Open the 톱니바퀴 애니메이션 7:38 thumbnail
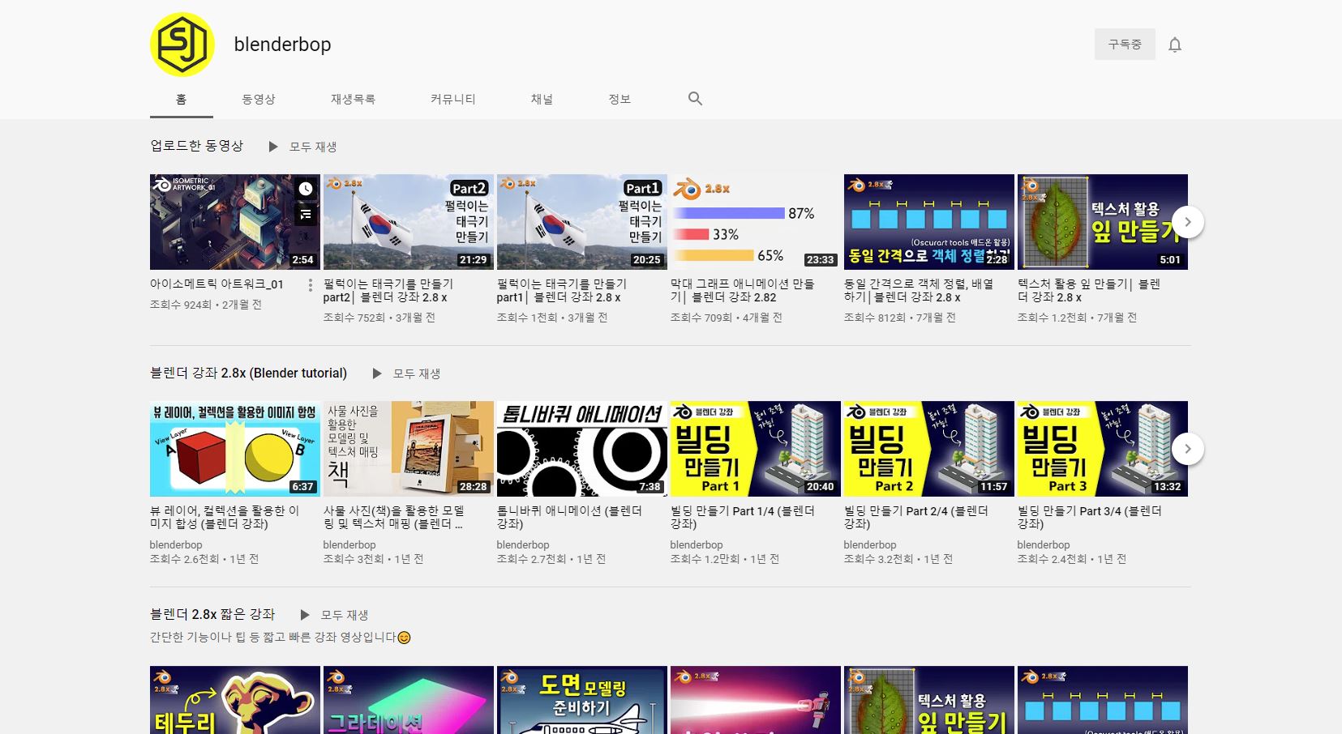The image size is (1342, 734). click(582, 449)
